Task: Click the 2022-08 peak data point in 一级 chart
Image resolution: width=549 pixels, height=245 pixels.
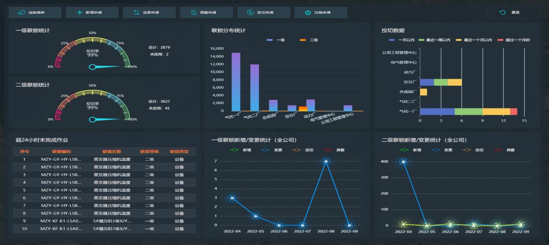Action: [x=326, y=161]
